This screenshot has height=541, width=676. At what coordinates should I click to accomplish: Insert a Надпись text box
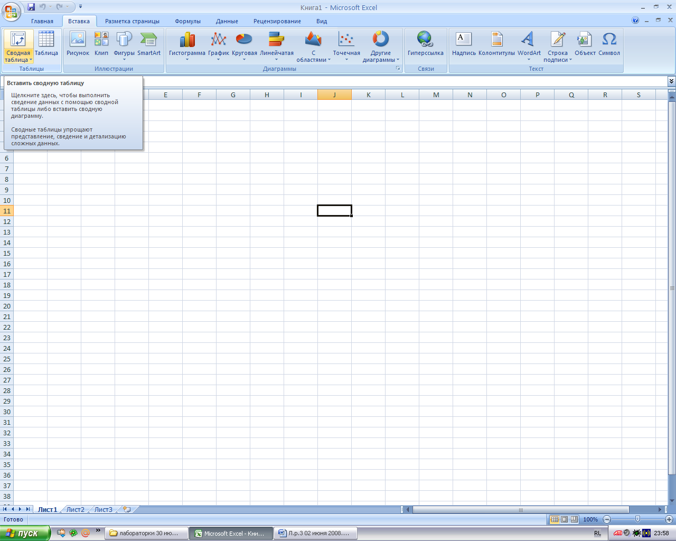pyautogui.click(x=464, y=43)
